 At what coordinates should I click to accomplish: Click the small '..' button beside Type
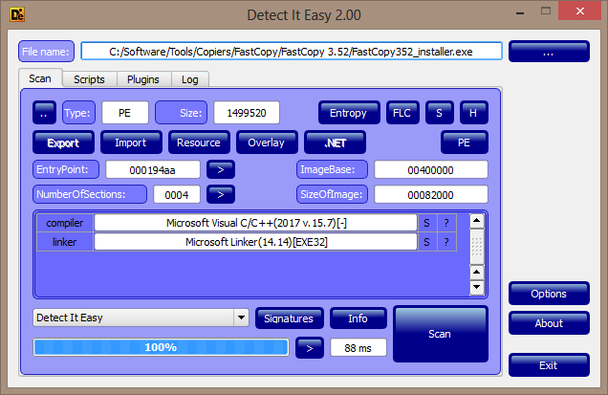click(44, 113)
